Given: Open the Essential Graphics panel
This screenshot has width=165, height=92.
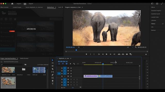Looking at the screenshot, I should click(156, 11).
